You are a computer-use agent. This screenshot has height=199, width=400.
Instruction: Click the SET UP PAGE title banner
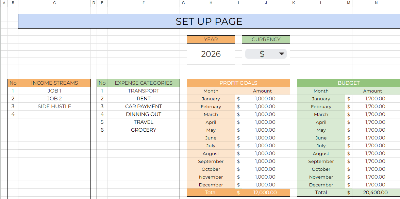tap(209, 21)
